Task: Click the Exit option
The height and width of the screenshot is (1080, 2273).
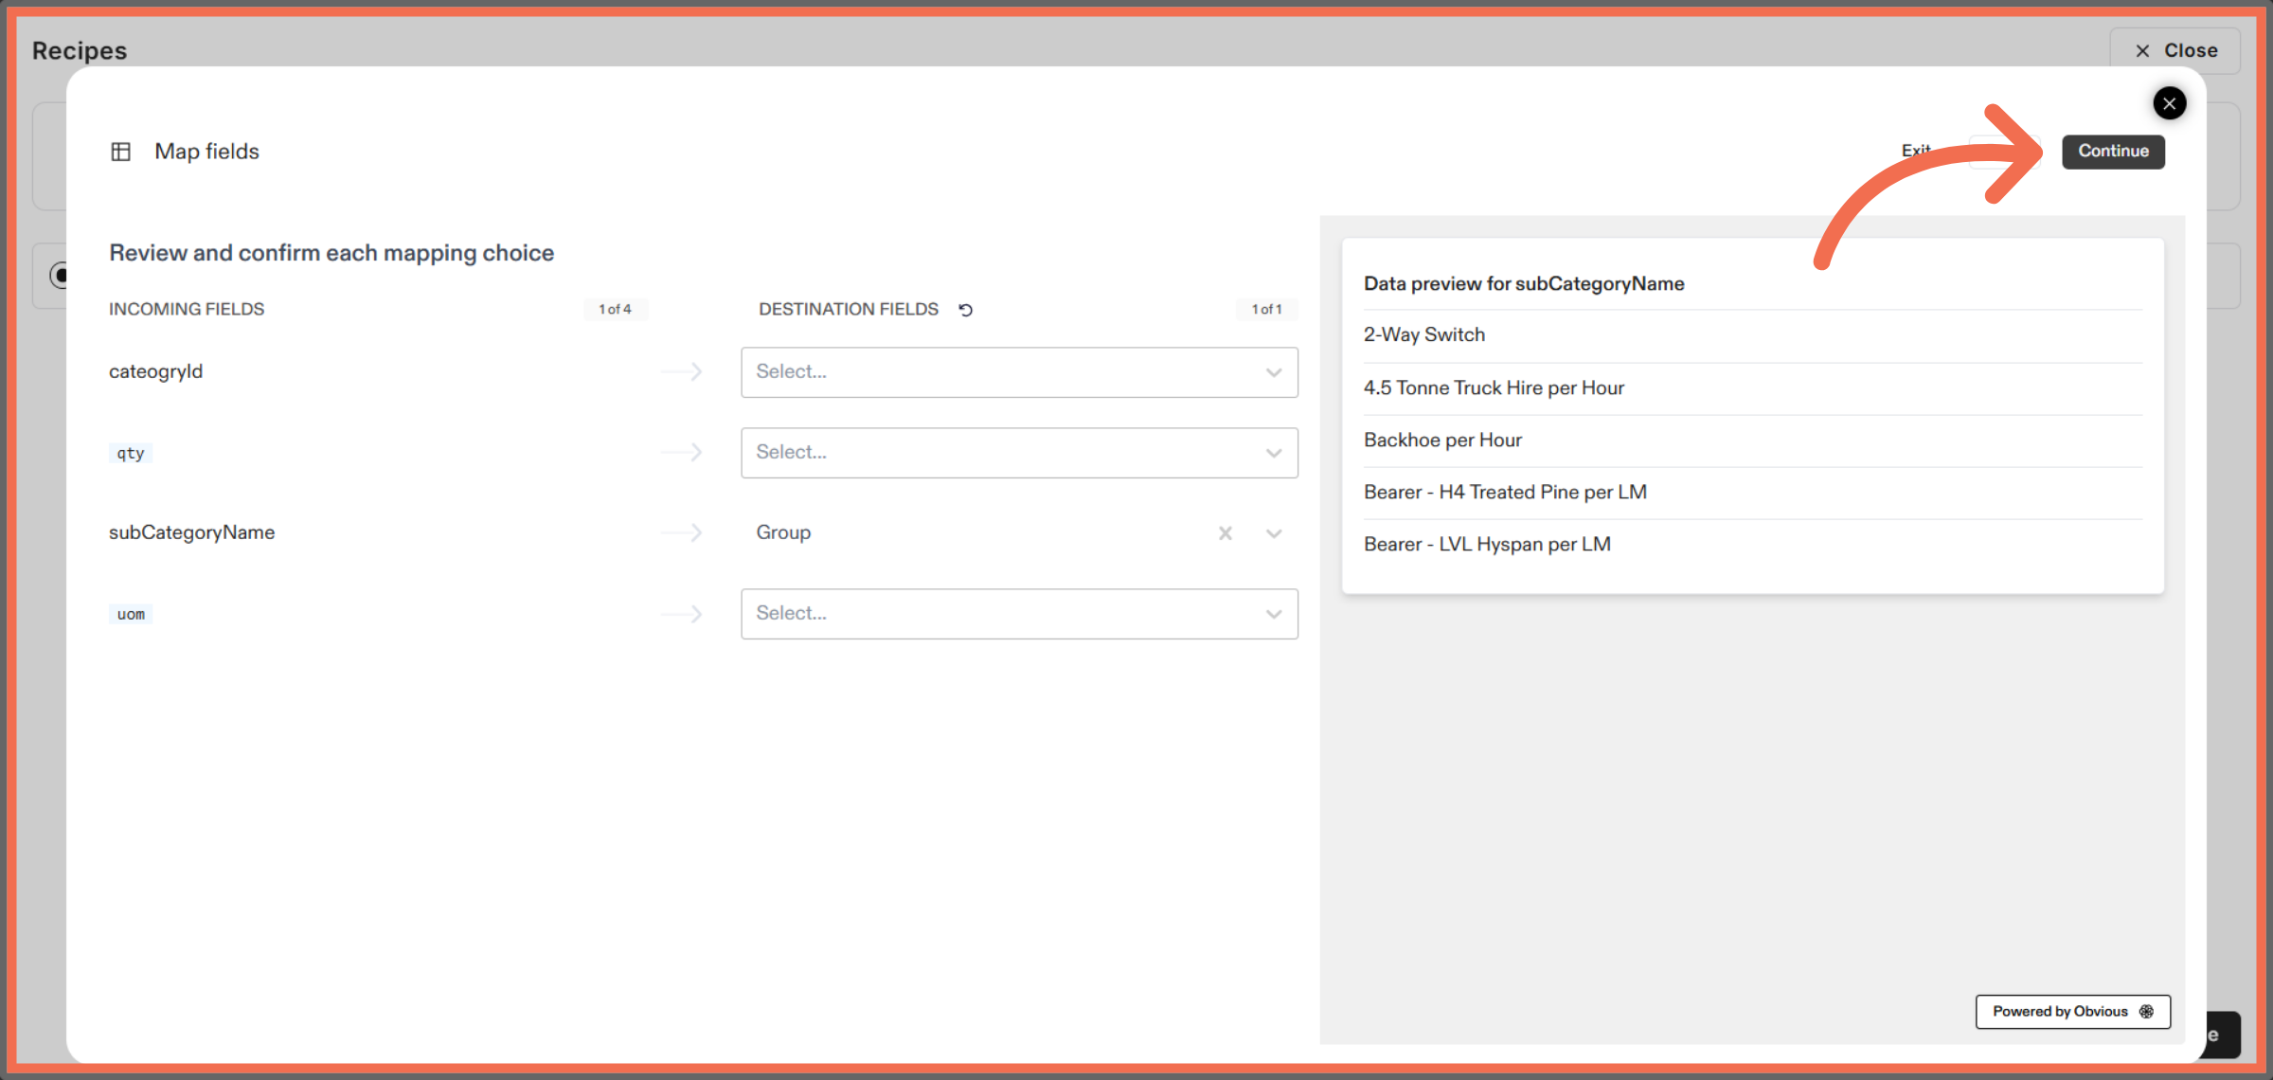Action: click(1917, 151)
